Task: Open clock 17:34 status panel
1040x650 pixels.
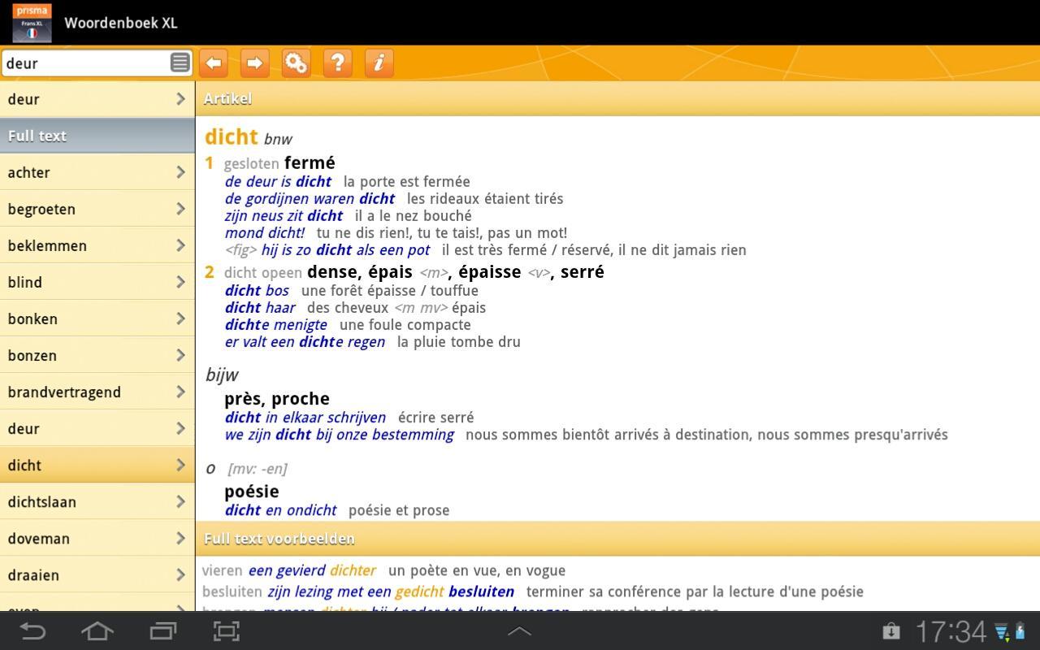Action: (951, 631)
